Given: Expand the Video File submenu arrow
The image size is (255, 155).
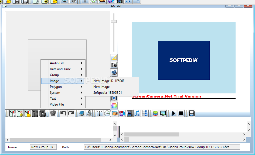Looking at the screenshot, I should click(x=82, y=104).
